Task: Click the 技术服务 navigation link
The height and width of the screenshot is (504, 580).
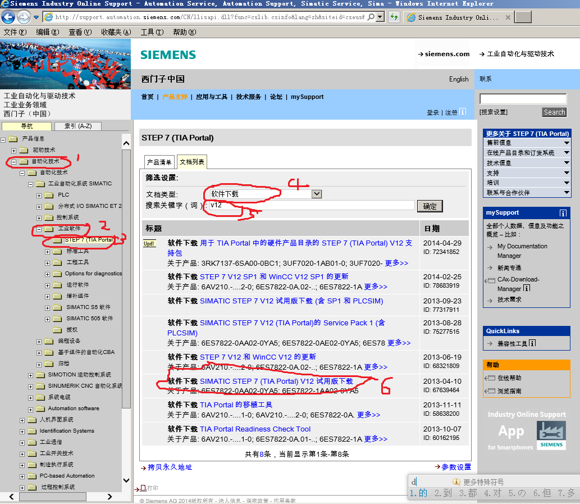Action: point(249,97)
